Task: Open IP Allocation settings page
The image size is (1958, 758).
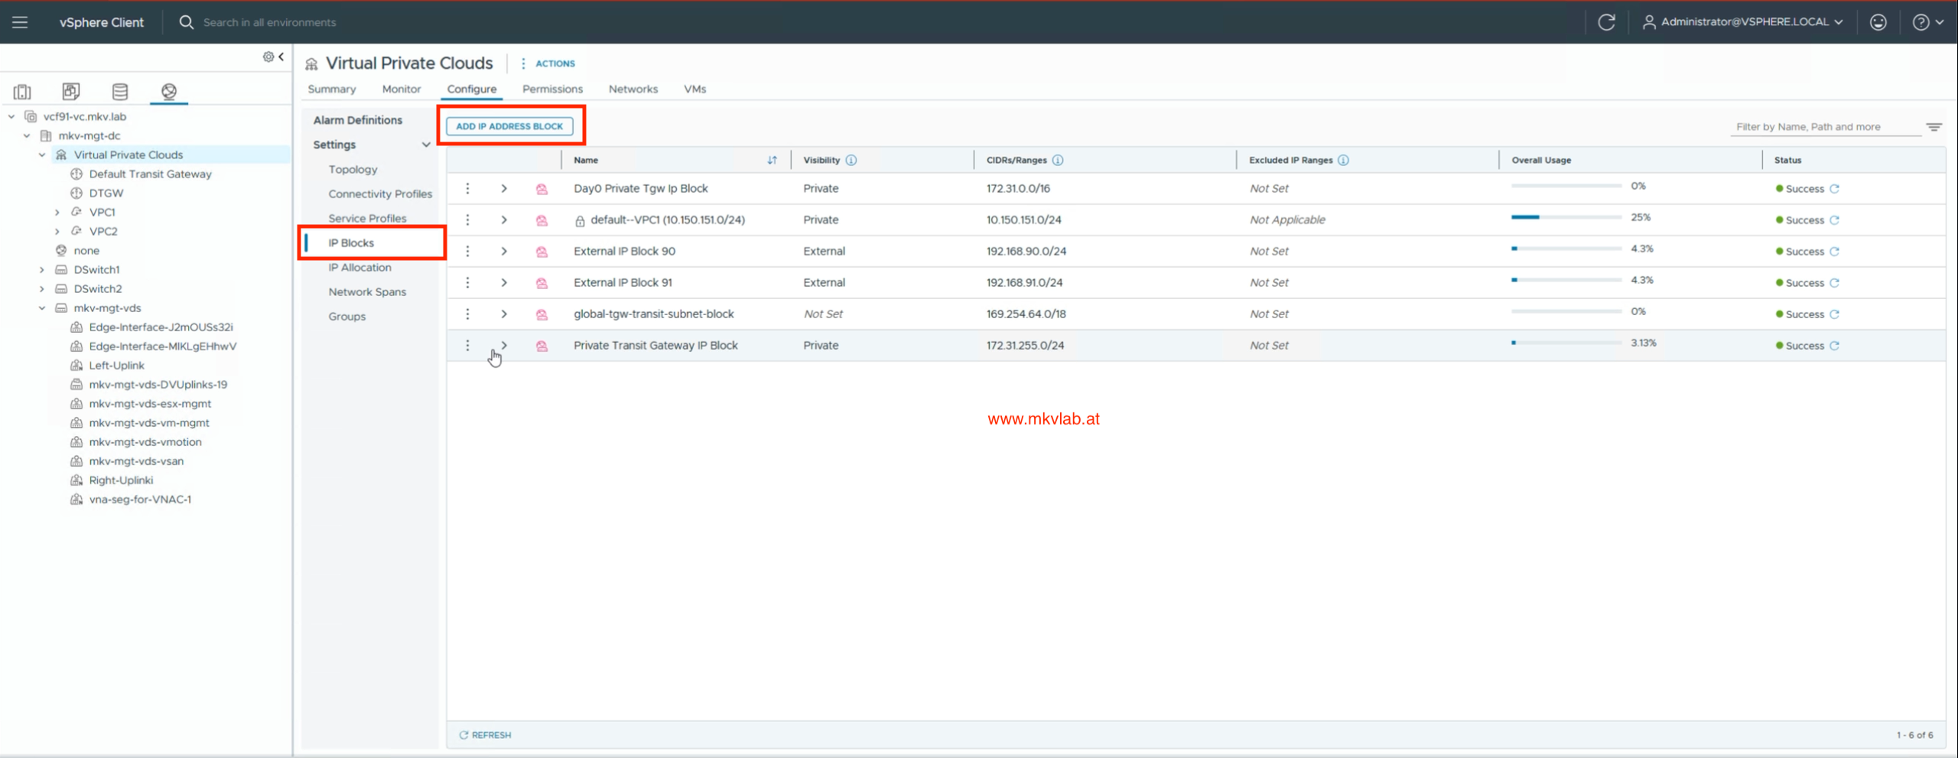Action: coord(359,268)
